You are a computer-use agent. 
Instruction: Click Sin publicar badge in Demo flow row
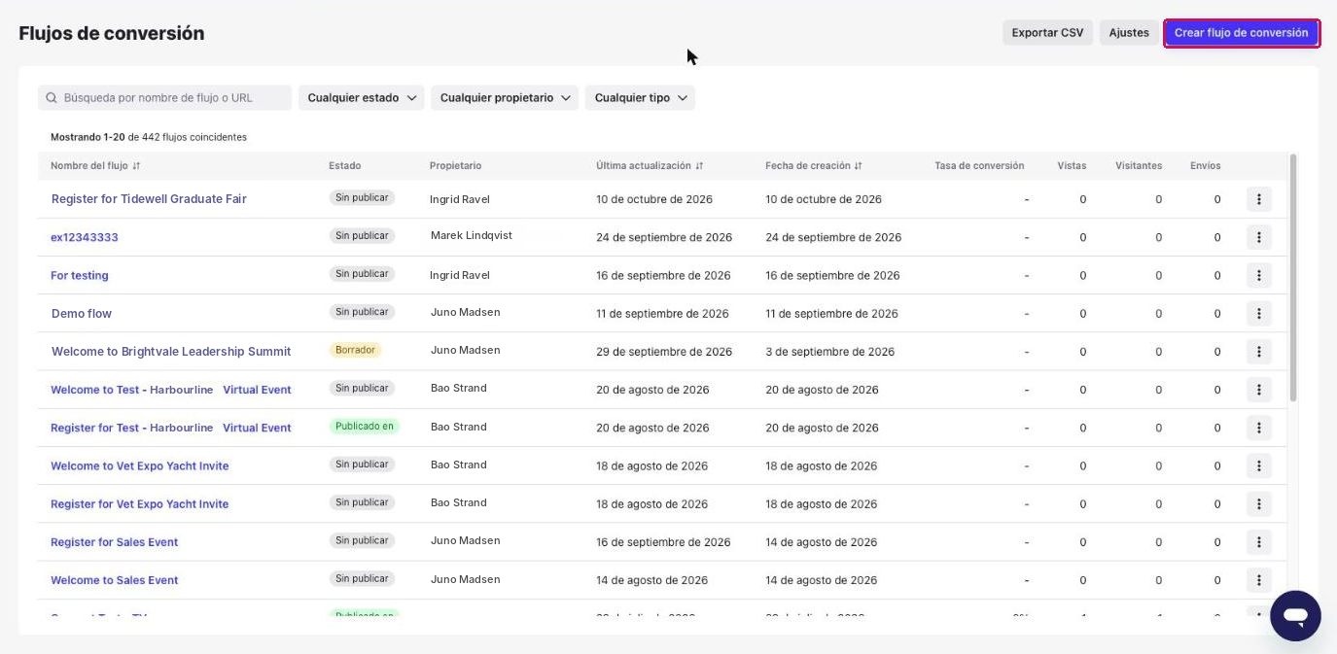pyautogui.click(x=362, y=312)
